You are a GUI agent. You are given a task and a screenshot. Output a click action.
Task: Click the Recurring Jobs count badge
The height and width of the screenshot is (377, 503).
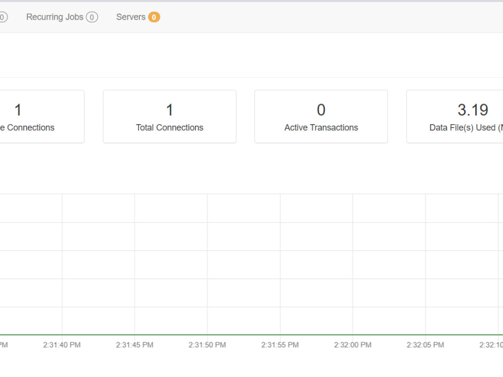click(x=92, y=17)
